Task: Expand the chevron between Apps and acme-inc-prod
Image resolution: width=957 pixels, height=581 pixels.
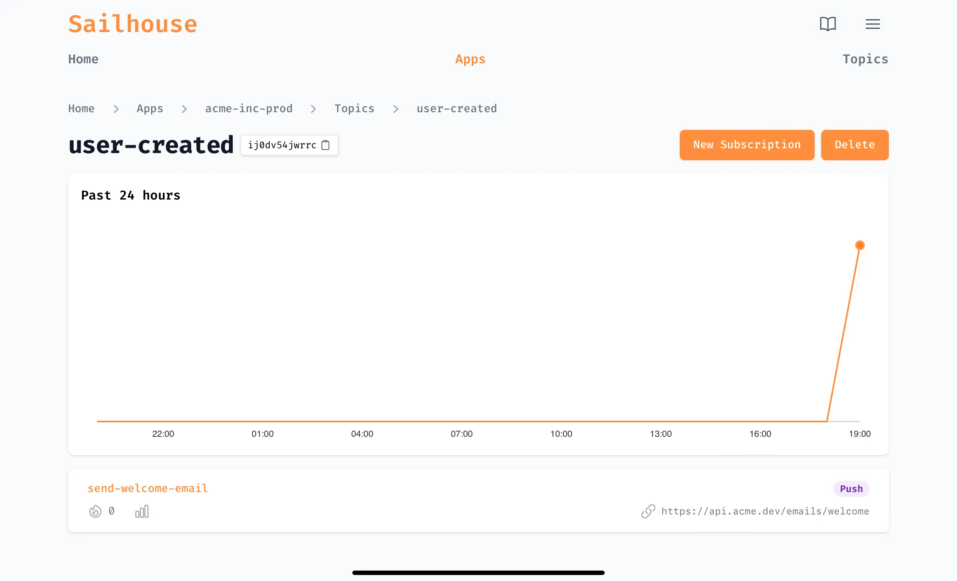Action: tap(184, 109)
